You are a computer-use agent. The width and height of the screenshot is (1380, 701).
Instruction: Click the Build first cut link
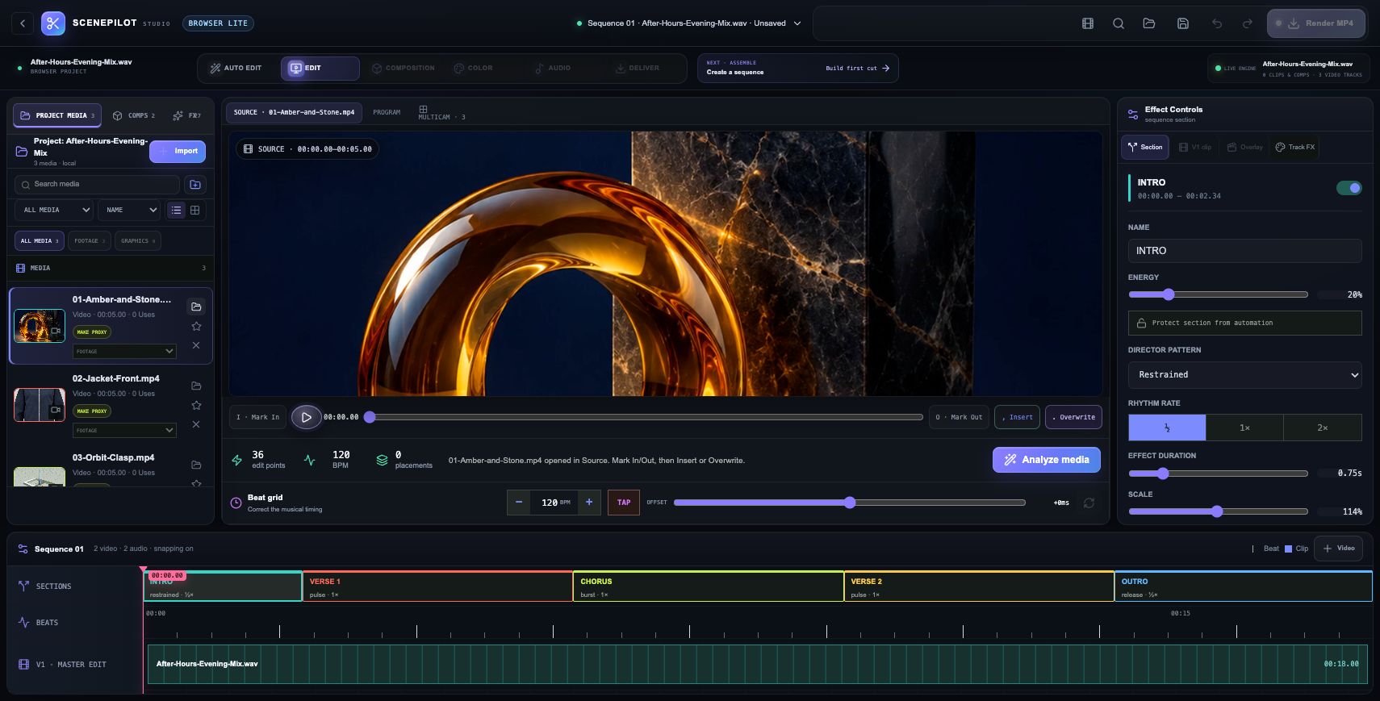857,69
